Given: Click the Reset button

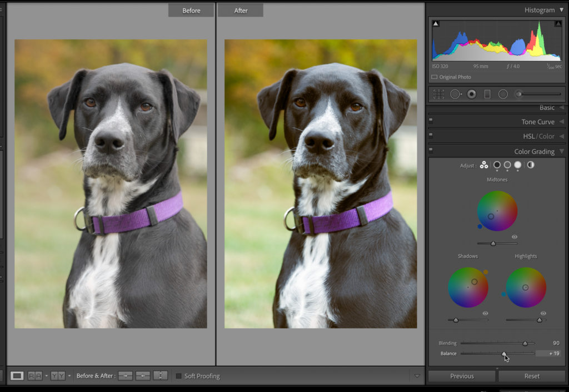Looking at the screenshot, I should (532, 376).
